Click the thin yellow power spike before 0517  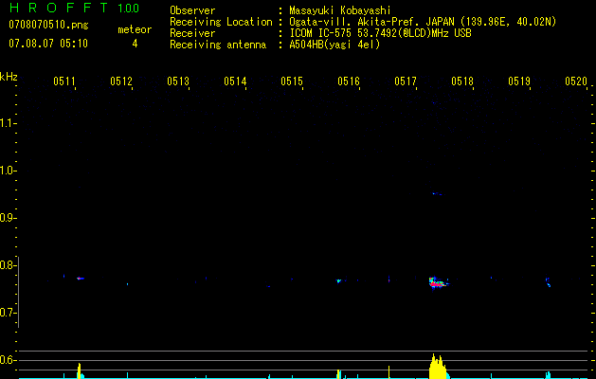point(388,371)
